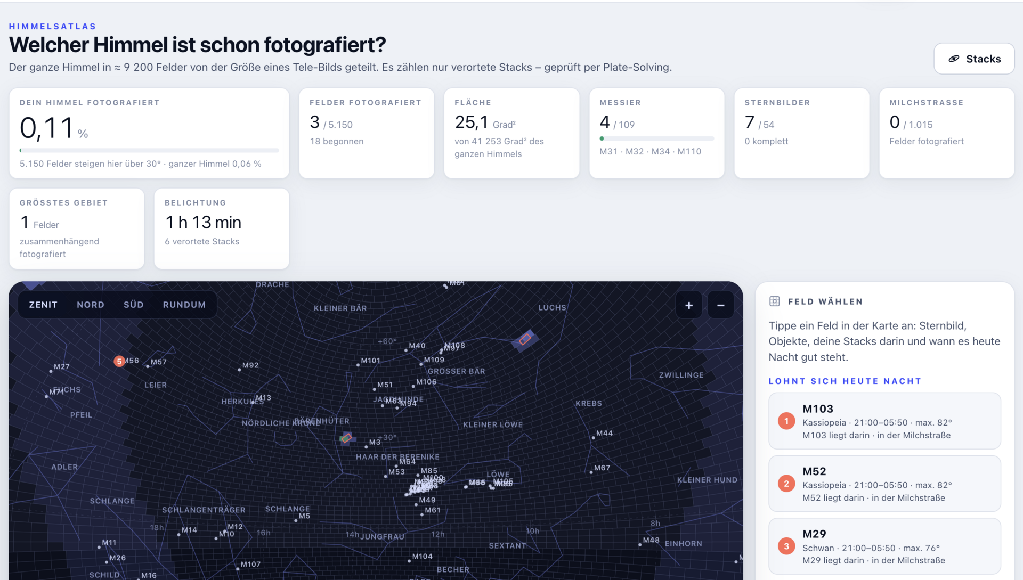The image size is (1023, 580).
Task: Select the photographed field near Luchs
Action: [525, 339]
